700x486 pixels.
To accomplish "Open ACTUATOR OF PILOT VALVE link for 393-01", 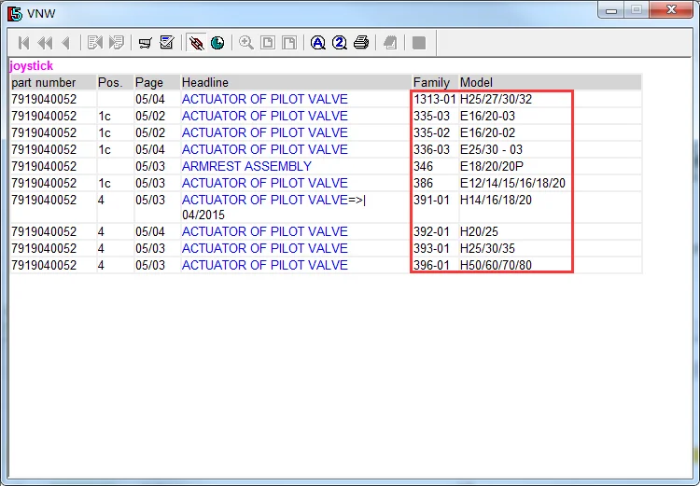I will tap(265, 248).
